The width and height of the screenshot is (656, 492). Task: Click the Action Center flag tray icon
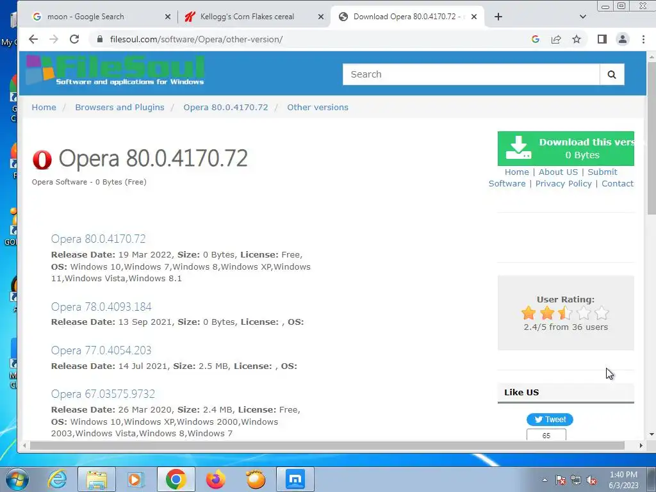click(561, 480)
